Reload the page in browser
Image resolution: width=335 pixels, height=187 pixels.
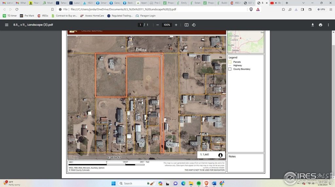(17, 9)
